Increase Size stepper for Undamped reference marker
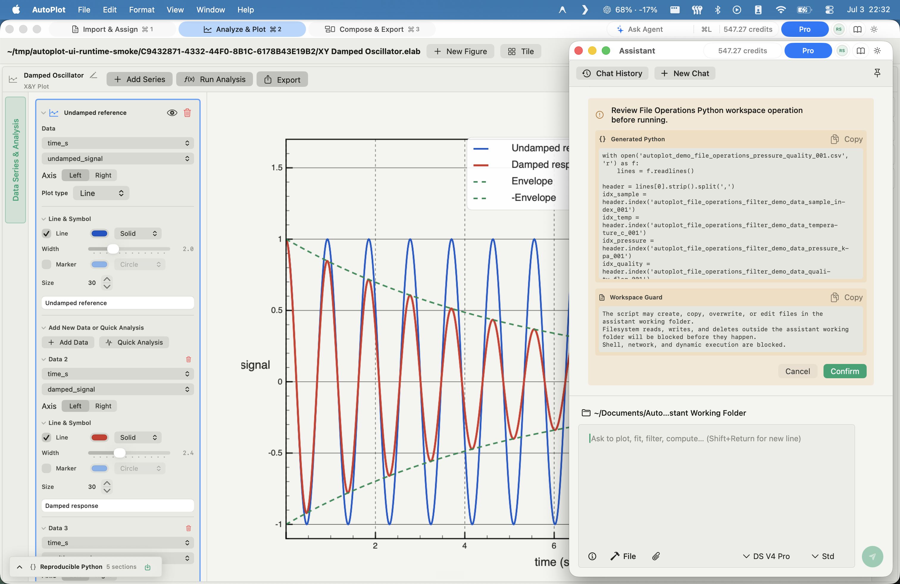900x584 pixels. point(107,279)
